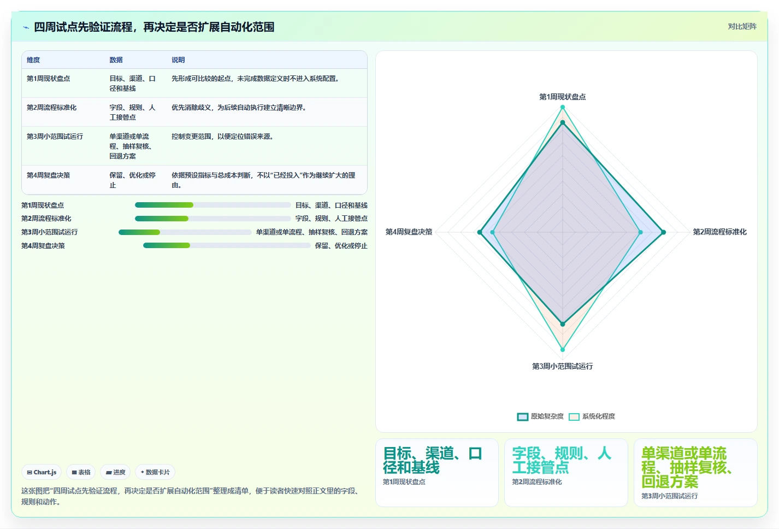779x529 pixels.
Task: Open the 目标、渠道、口径和基线 data card
Action: click(437, 473)
